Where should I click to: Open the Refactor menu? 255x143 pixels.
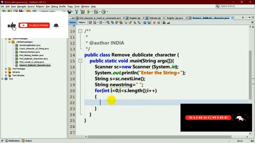tap(40, 6)
